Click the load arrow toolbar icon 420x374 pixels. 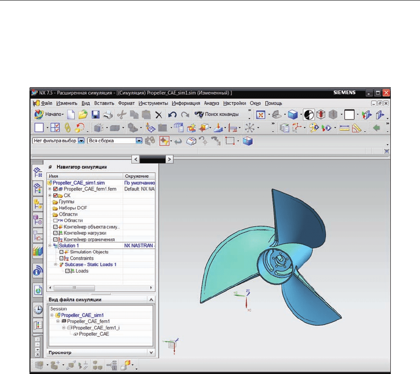[218, 128]
